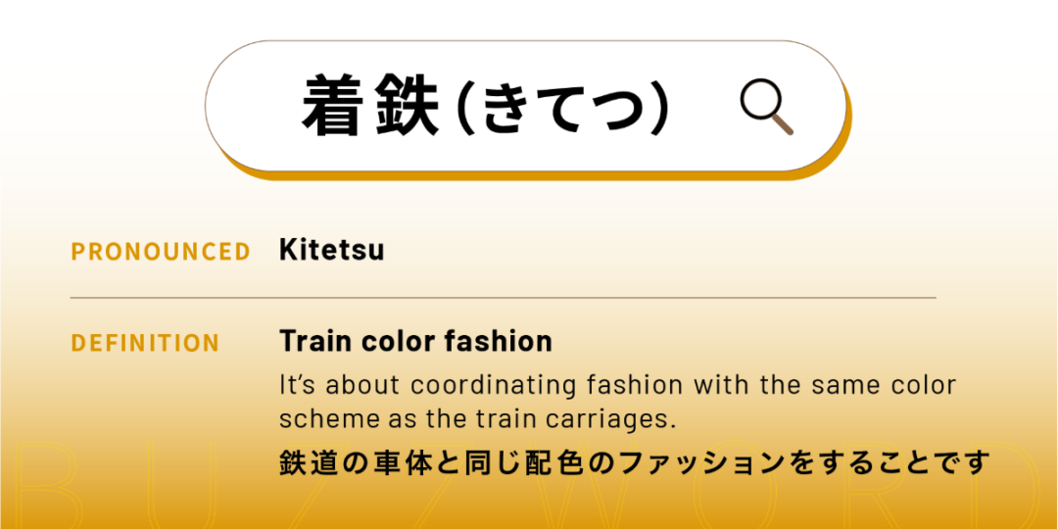This screenshot has width=1058, height=529.
Task: Click the PRONOUNCED label
Action: 161,252
